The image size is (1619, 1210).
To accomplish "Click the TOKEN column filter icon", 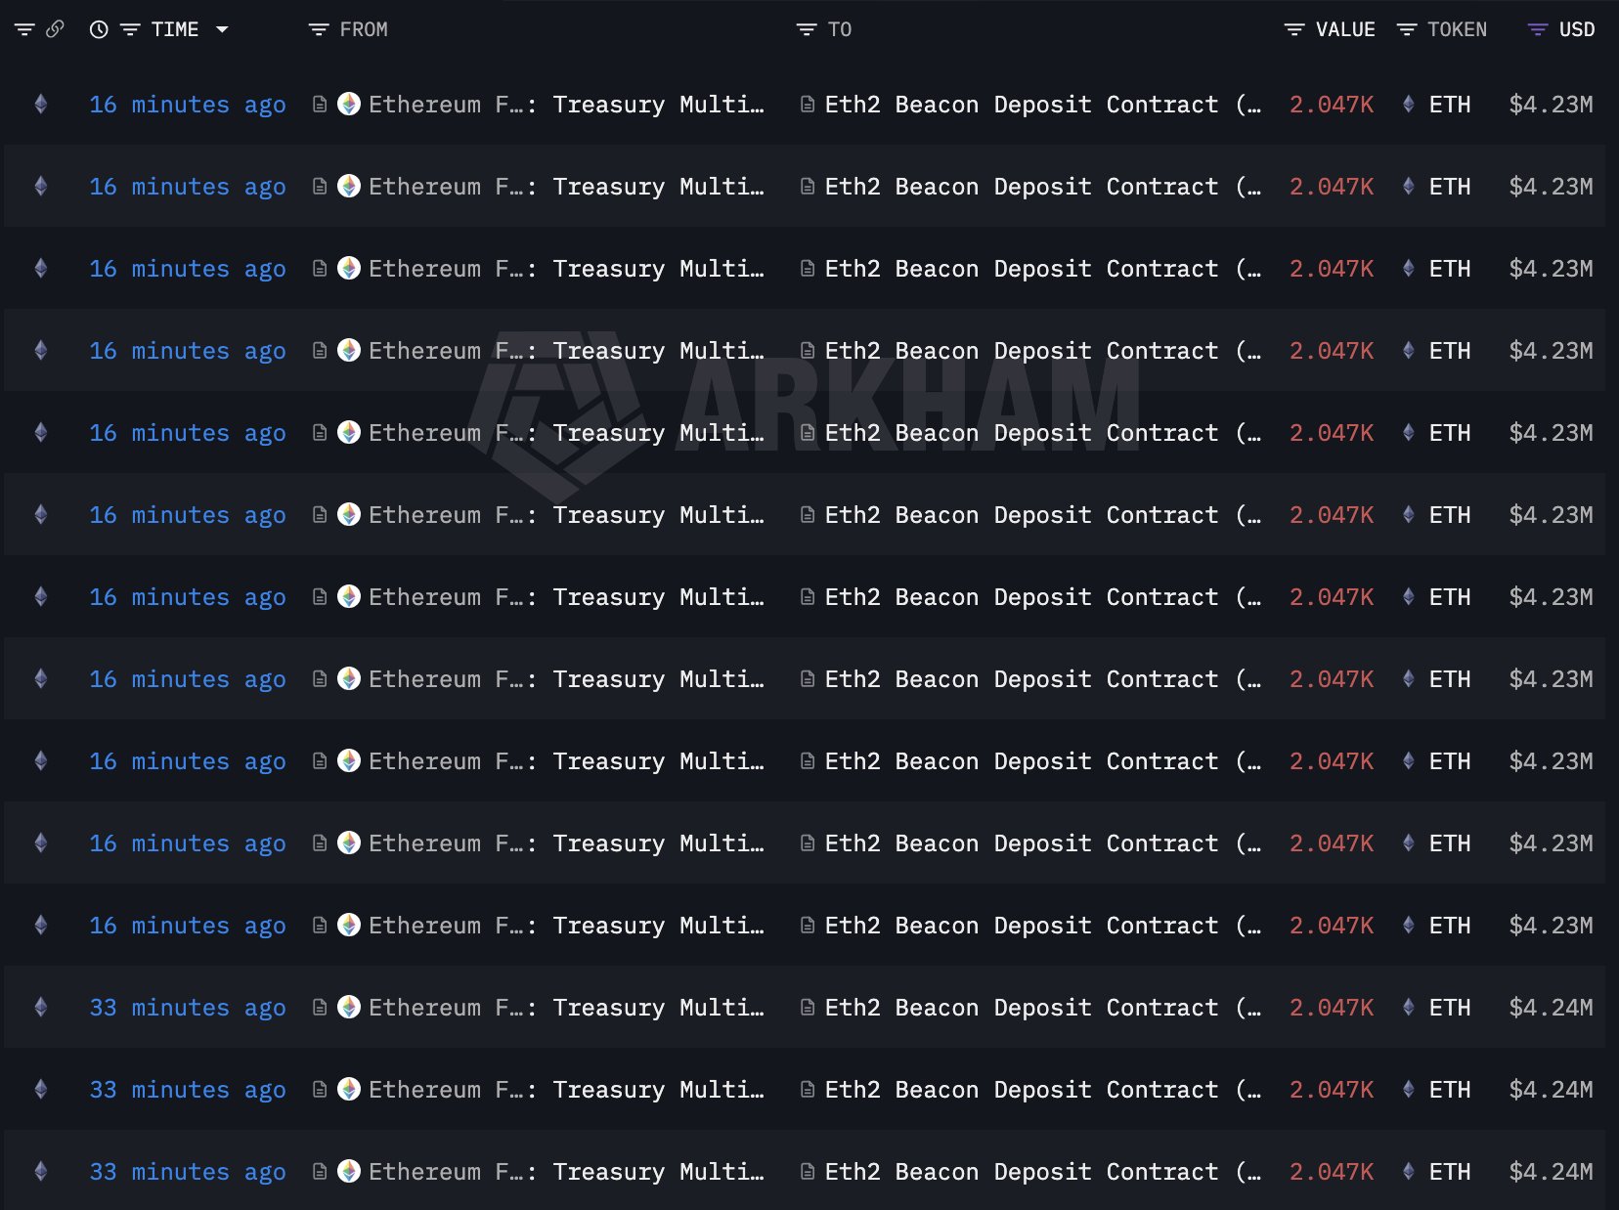I will click(1406, 30).
